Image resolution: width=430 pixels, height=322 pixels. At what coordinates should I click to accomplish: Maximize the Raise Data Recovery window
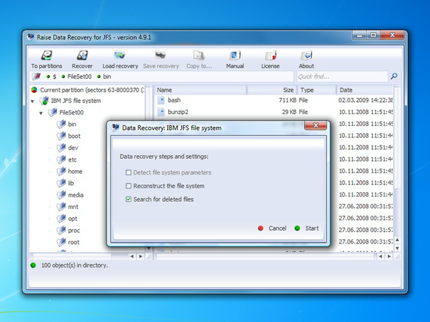pos(373,35)
